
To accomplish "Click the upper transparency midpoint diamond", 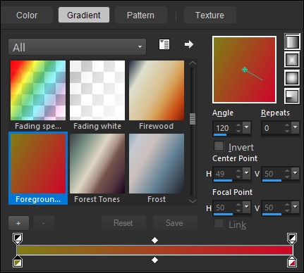I will (x=154, y=240).
